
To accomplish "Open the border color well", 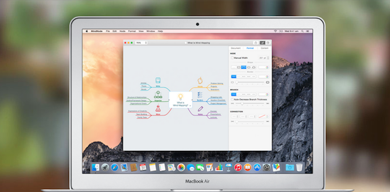I will click(264, 77).
